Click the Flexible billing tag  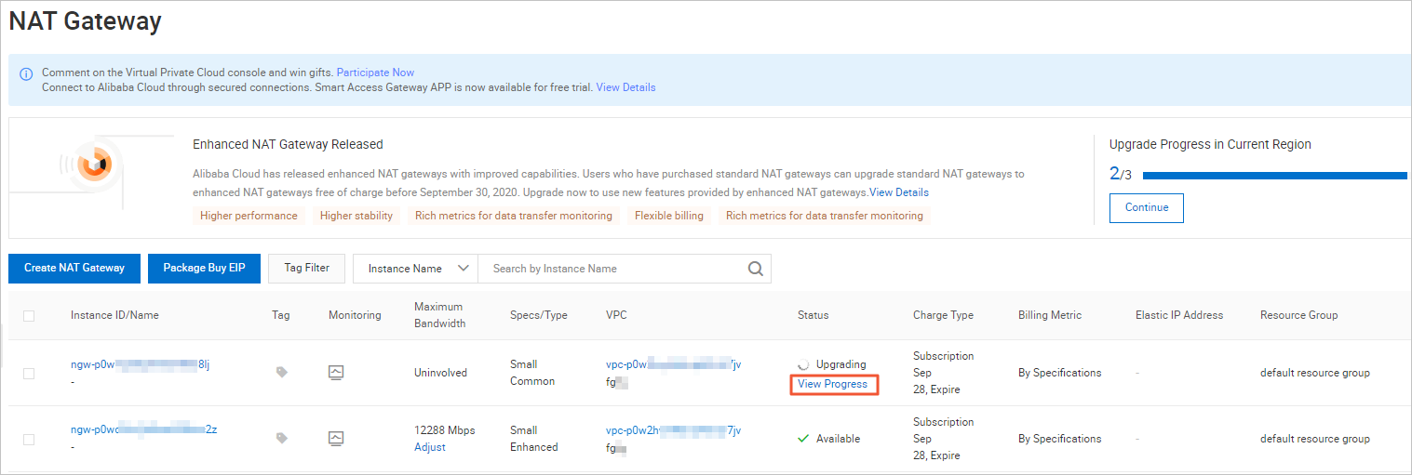click(669, 216)
